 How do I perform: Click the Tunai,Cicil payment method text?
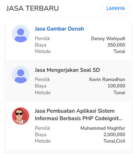coord(114,141)
